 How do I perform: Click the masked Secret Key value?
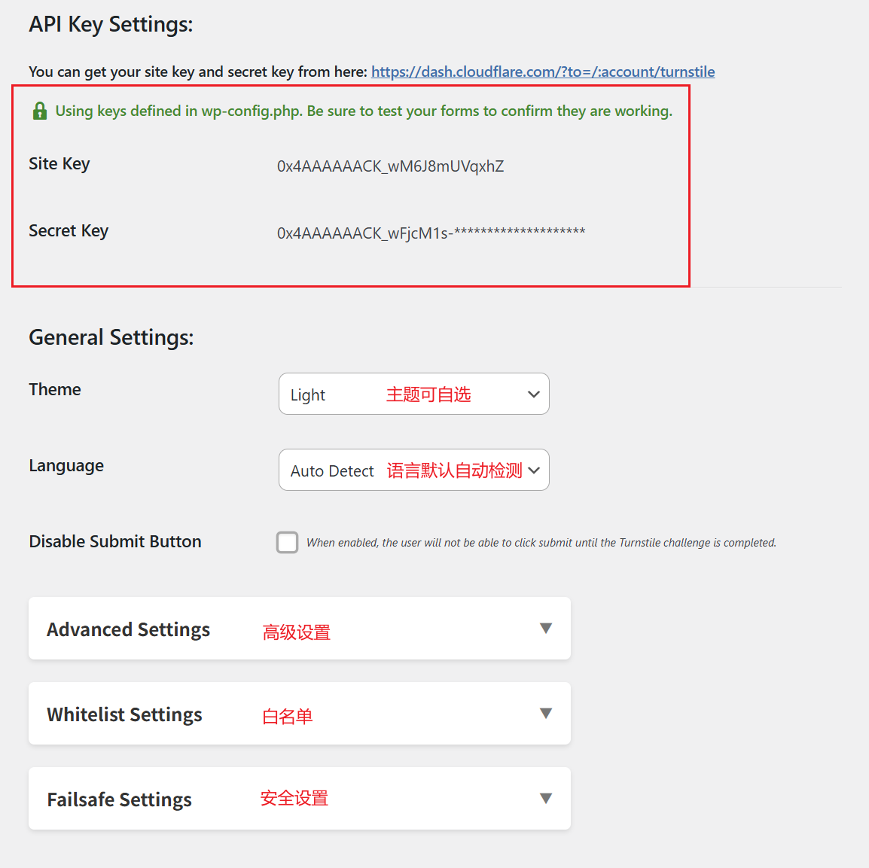coord(431,233)
